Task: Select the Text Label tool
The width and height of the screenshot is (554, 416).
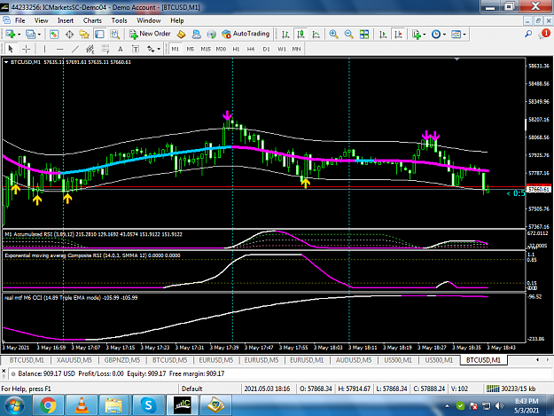Action: click(136, 49)
